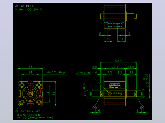Select the 4 dimension next to 2-M5x0.8p
165x123 pixels.
pos(96,72)
